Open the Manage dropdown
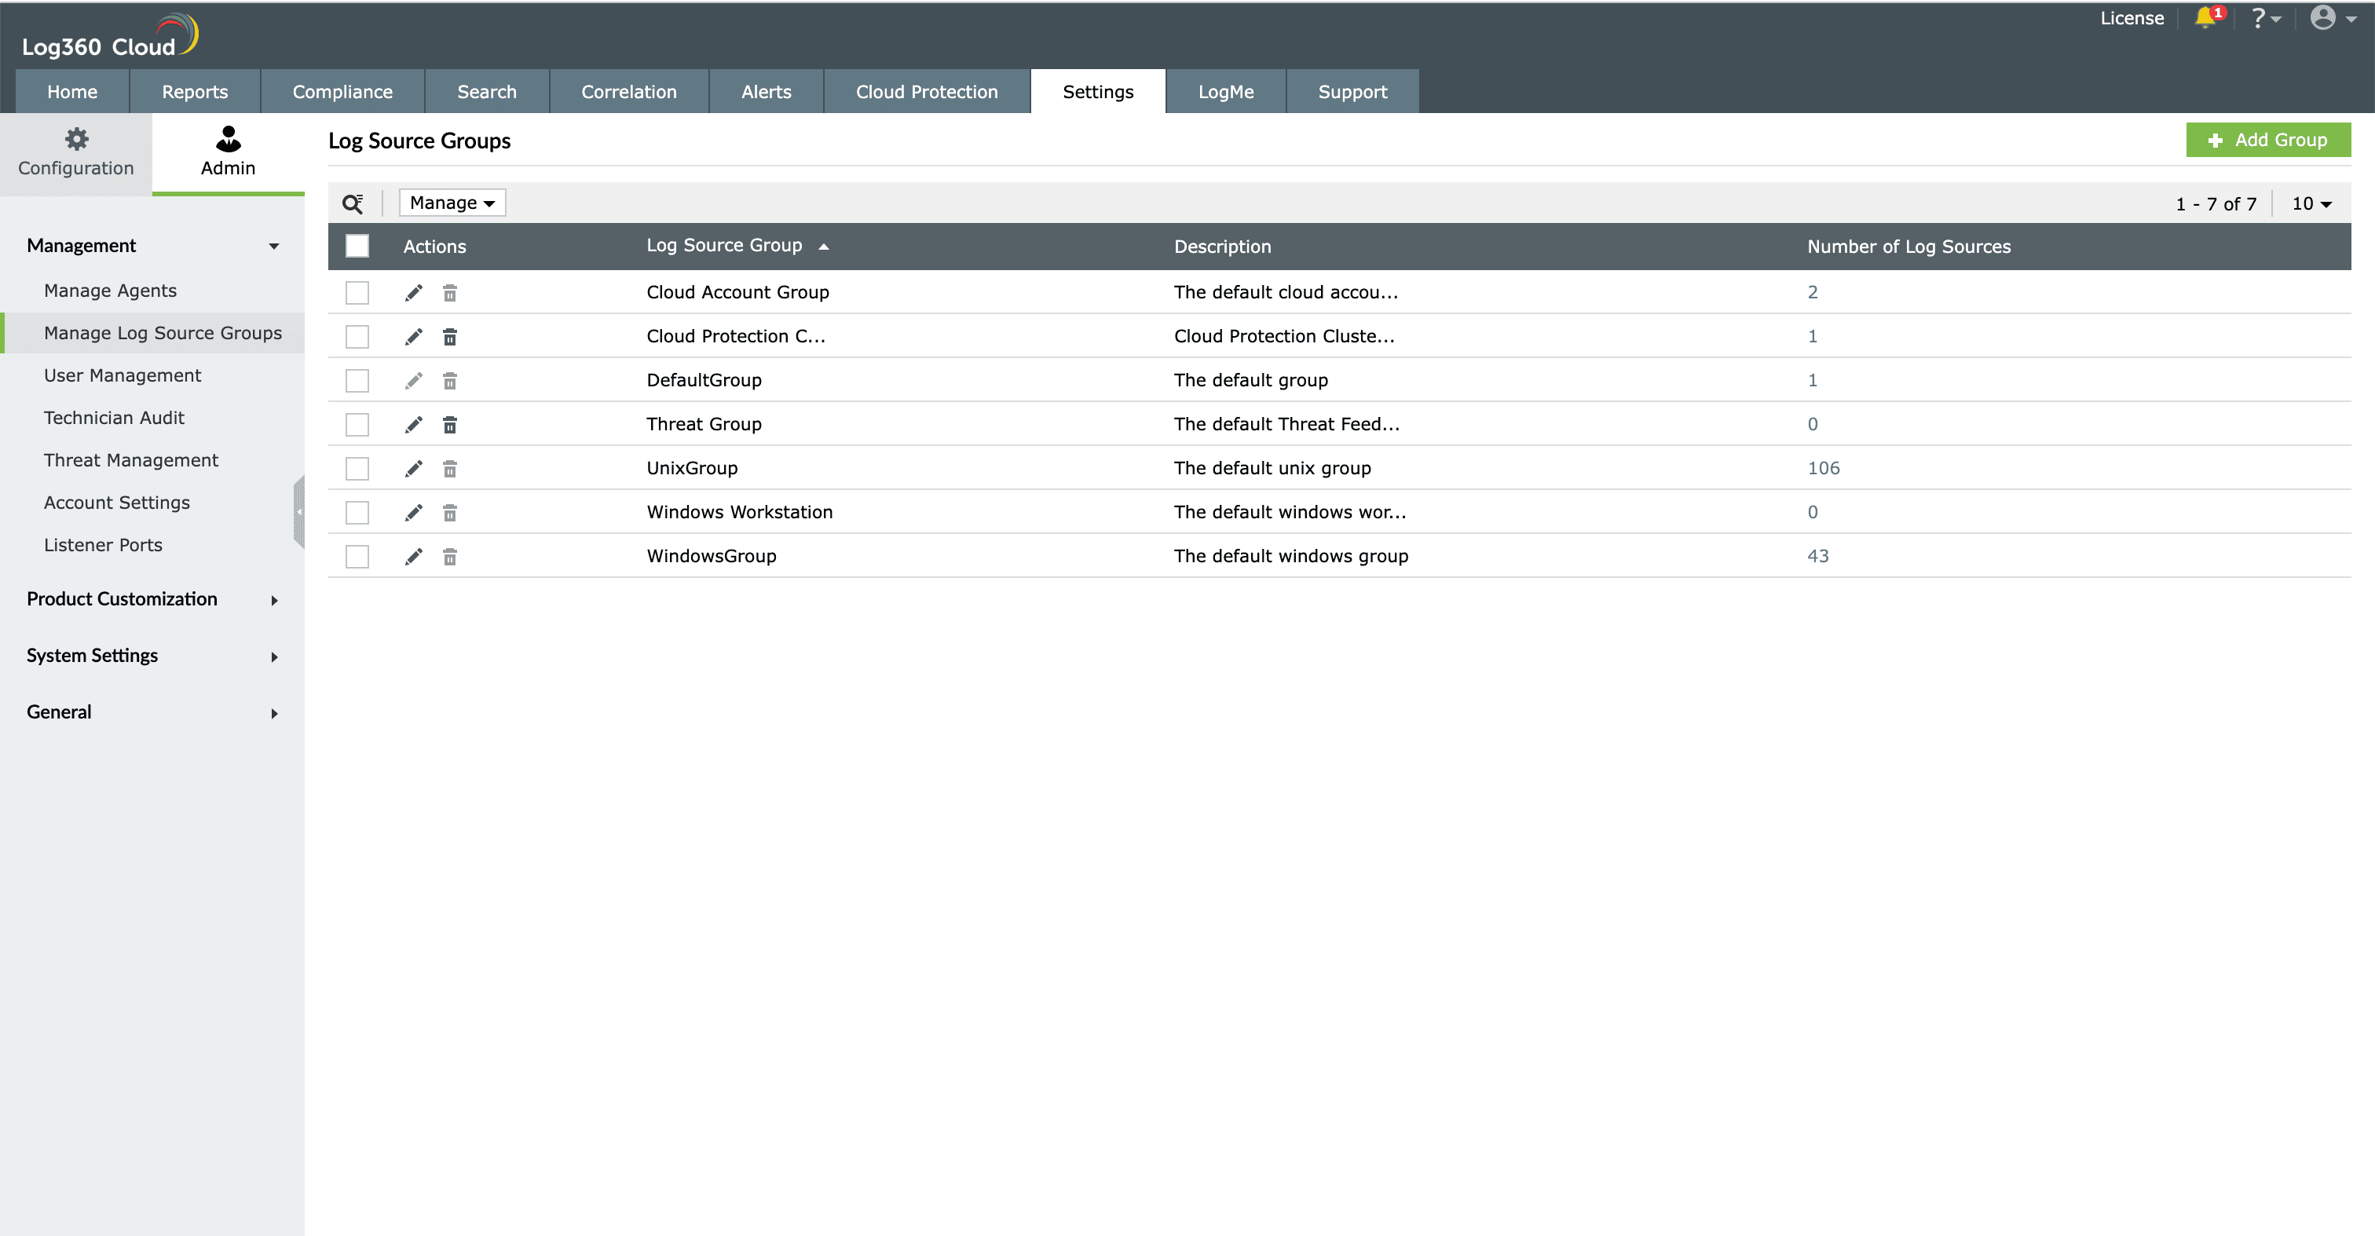The height and width of the screenshot is (1236, 2375). click(x=452, y=203)
